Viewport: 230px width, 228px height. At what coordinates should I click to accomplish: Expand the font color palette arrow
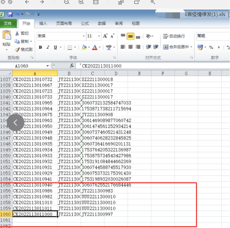point(100,47)
